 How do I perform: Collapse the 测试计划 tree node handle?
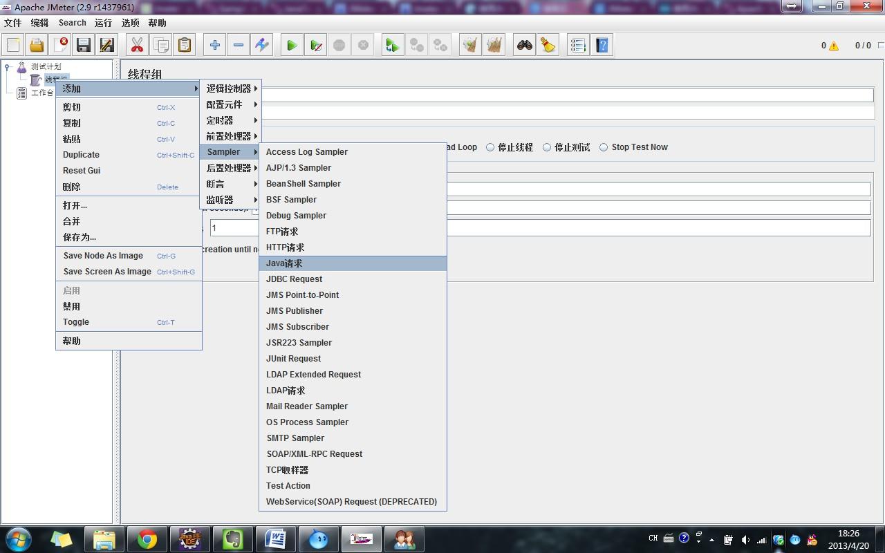[x=7, y=67]
